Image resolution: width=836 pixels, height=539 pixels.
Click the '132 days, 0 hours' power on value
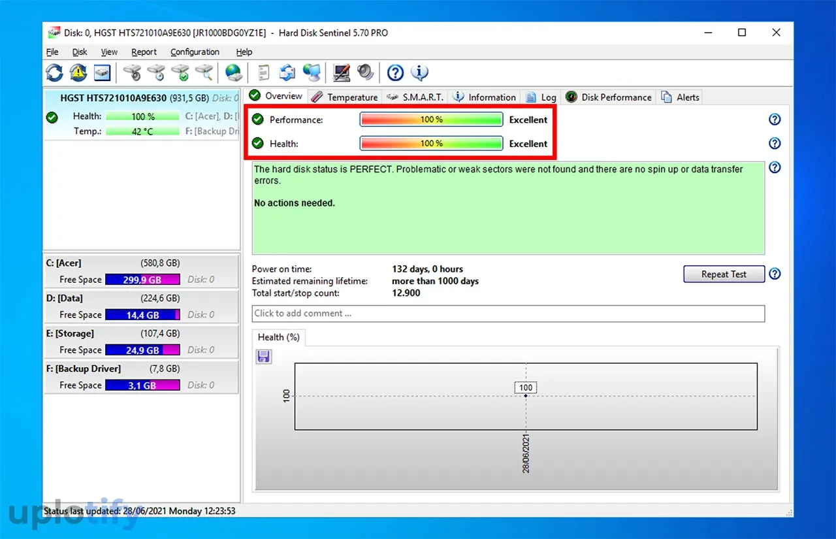point(428,269)
